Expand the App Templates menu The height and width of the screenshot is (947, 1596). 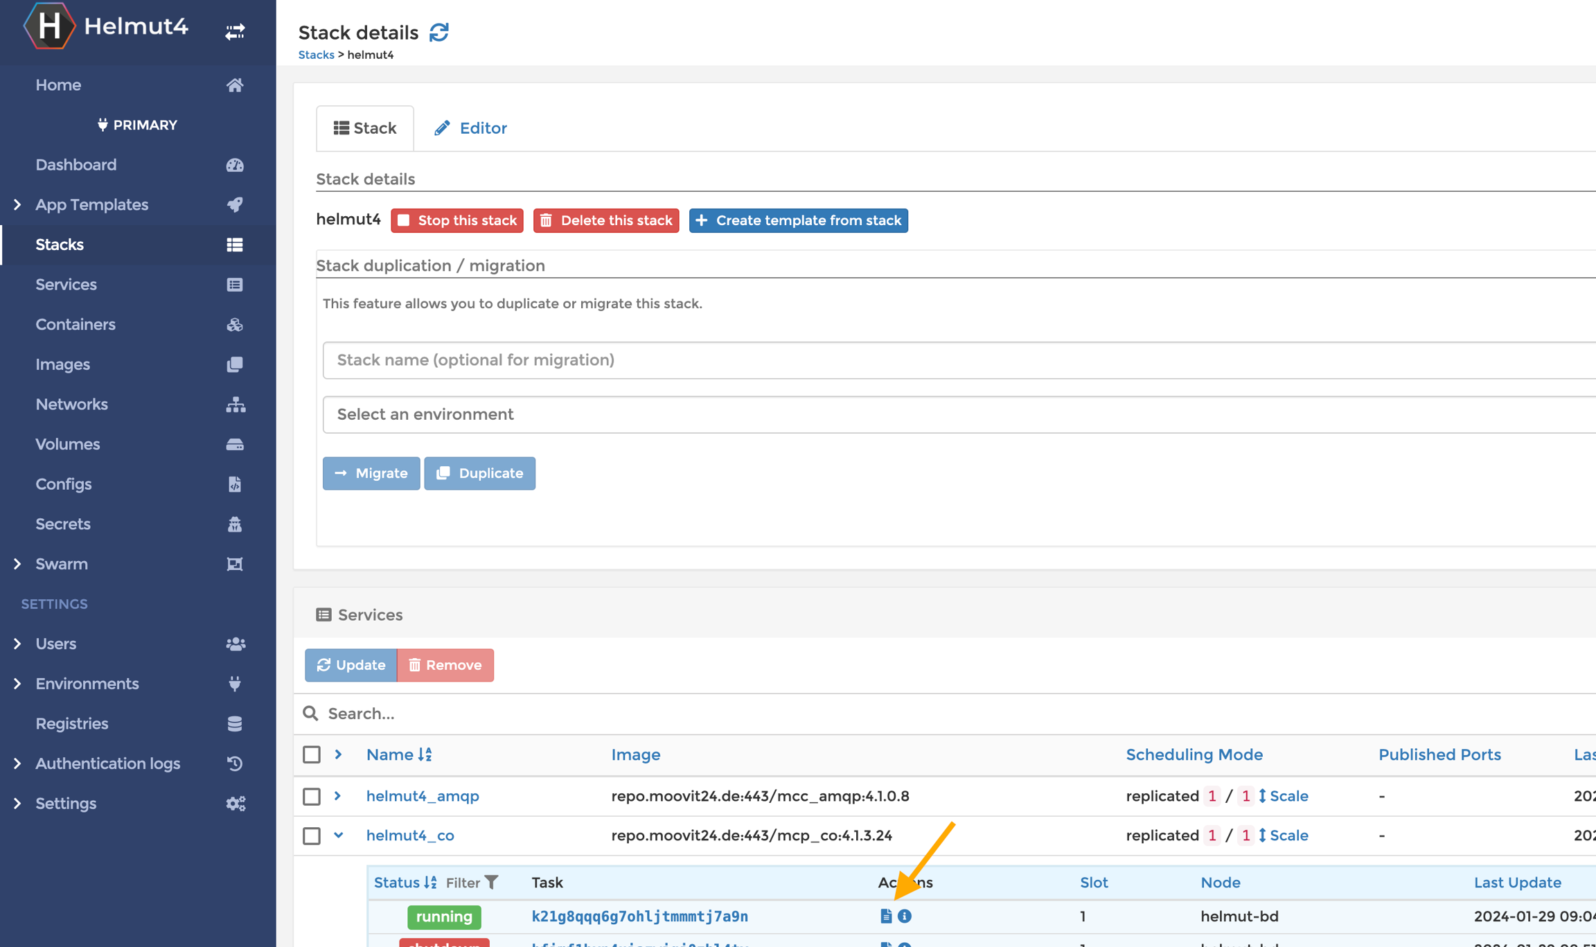pos(18,204)
